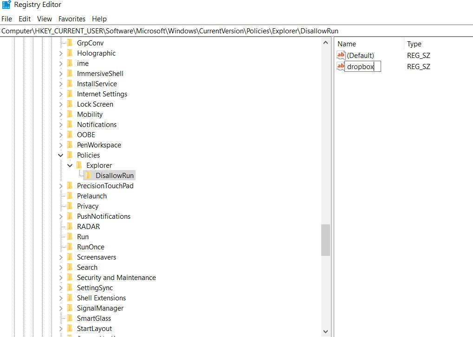The image size is (473, 337).
Task: Select the Search key
Action: click(x=87, y=267)
